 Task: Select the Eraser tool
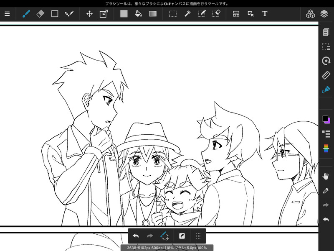click(x=40, y=14)
